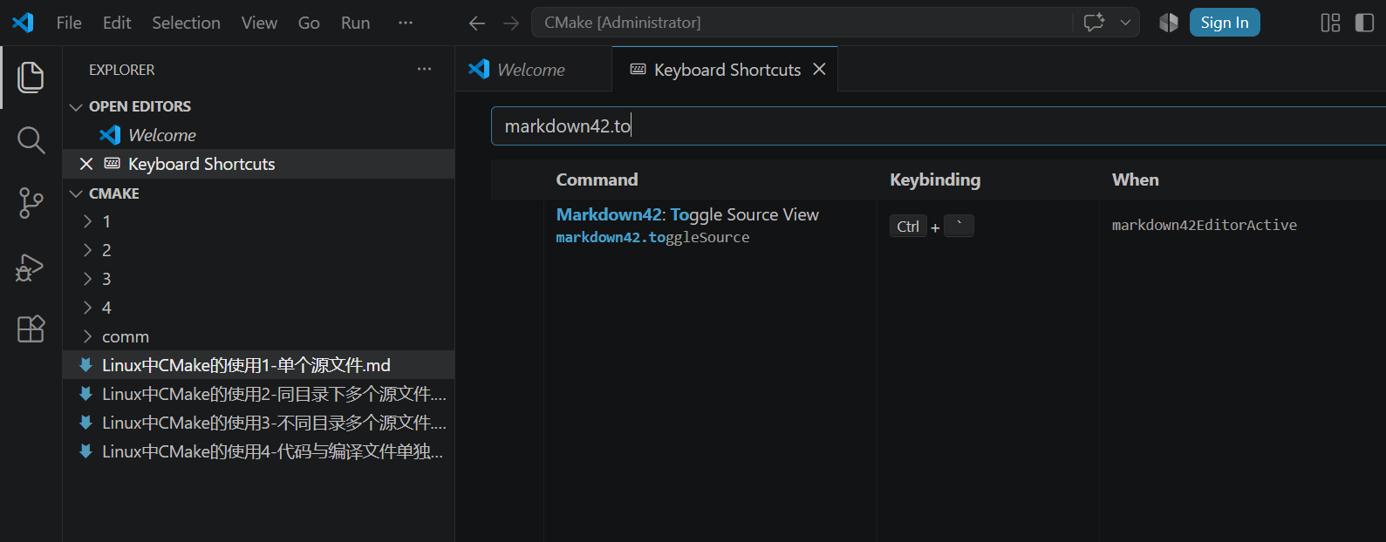Click the keybindings search field containing markdown42.to

pyautogui.click(x=938, y=126)
